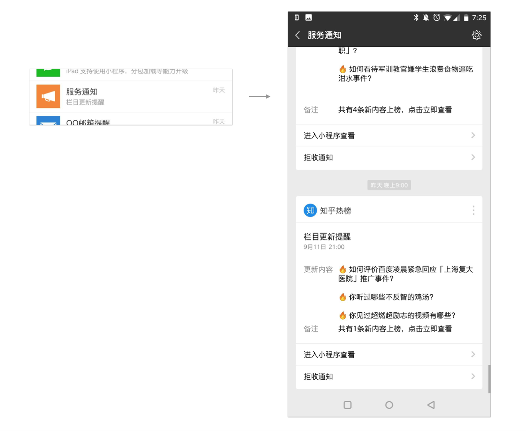Tap the orange megaphone 服务通知 icon
Image resolution: width=526 pixels, height=431 pixels.
(x=48, y=96)
